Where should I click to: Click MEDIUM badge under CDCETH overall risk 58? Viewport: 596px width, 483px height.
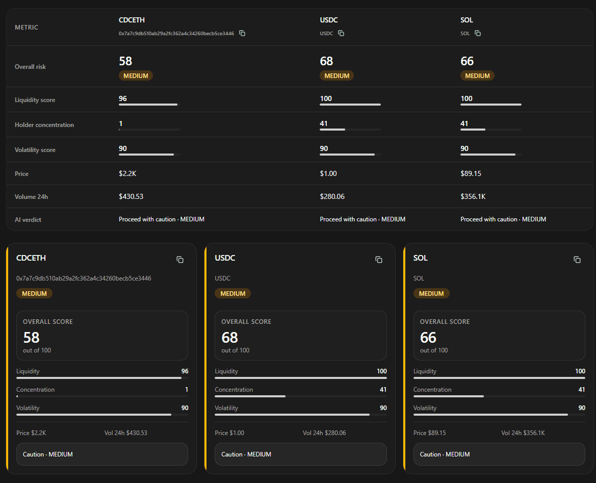coord(136,75)
